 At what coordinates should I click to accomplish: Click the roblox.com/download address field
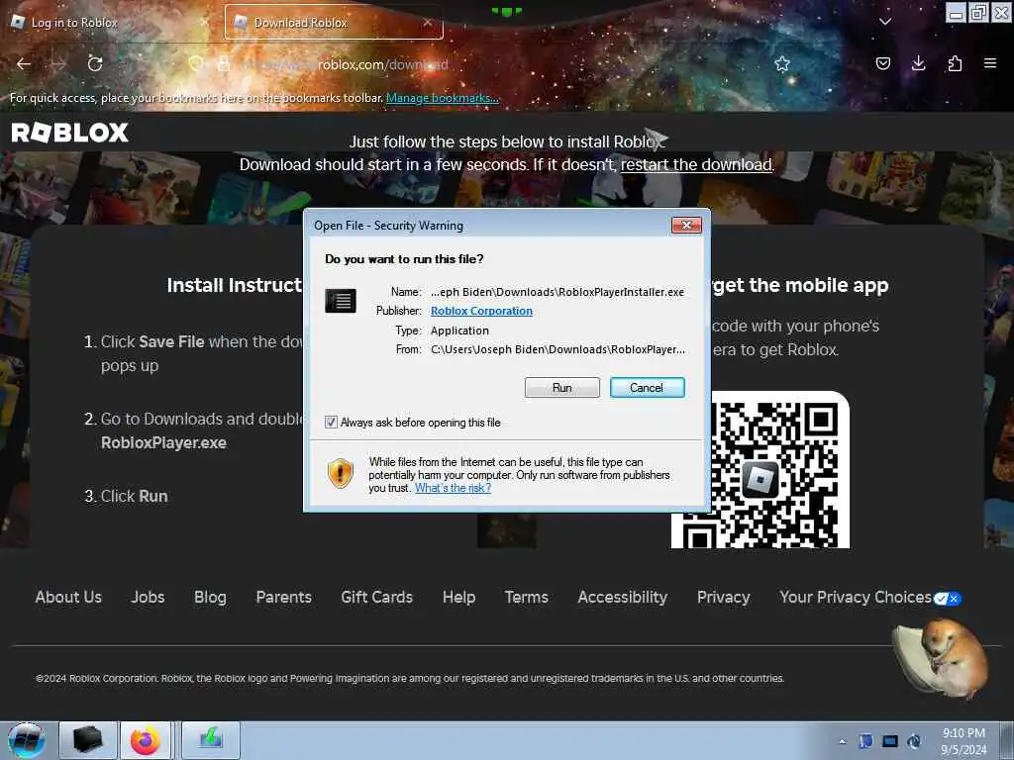pos(491,64)
